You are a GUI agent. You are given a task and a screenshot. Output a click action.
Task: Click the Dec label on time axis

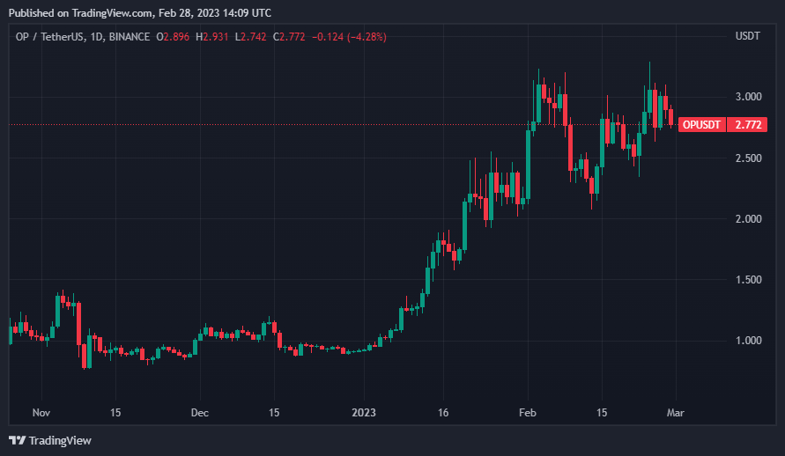tap(199, 412)
